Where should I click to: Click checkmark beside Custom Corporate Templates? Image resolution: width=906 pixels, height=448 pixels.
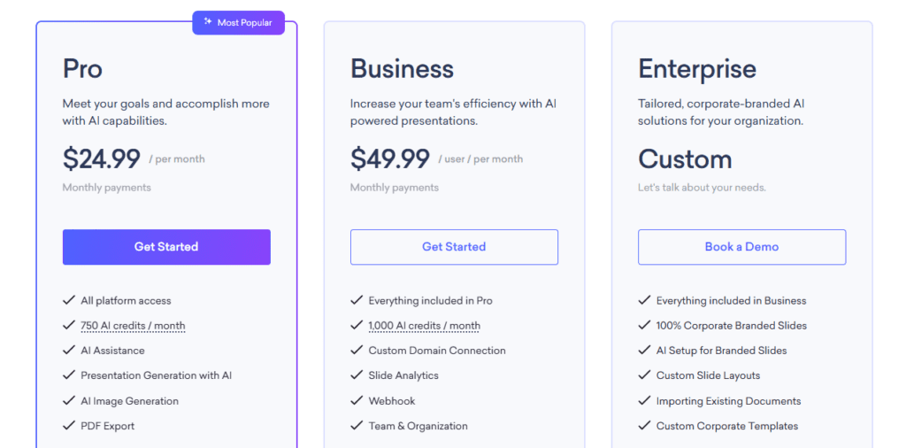[x=644, y=426]
